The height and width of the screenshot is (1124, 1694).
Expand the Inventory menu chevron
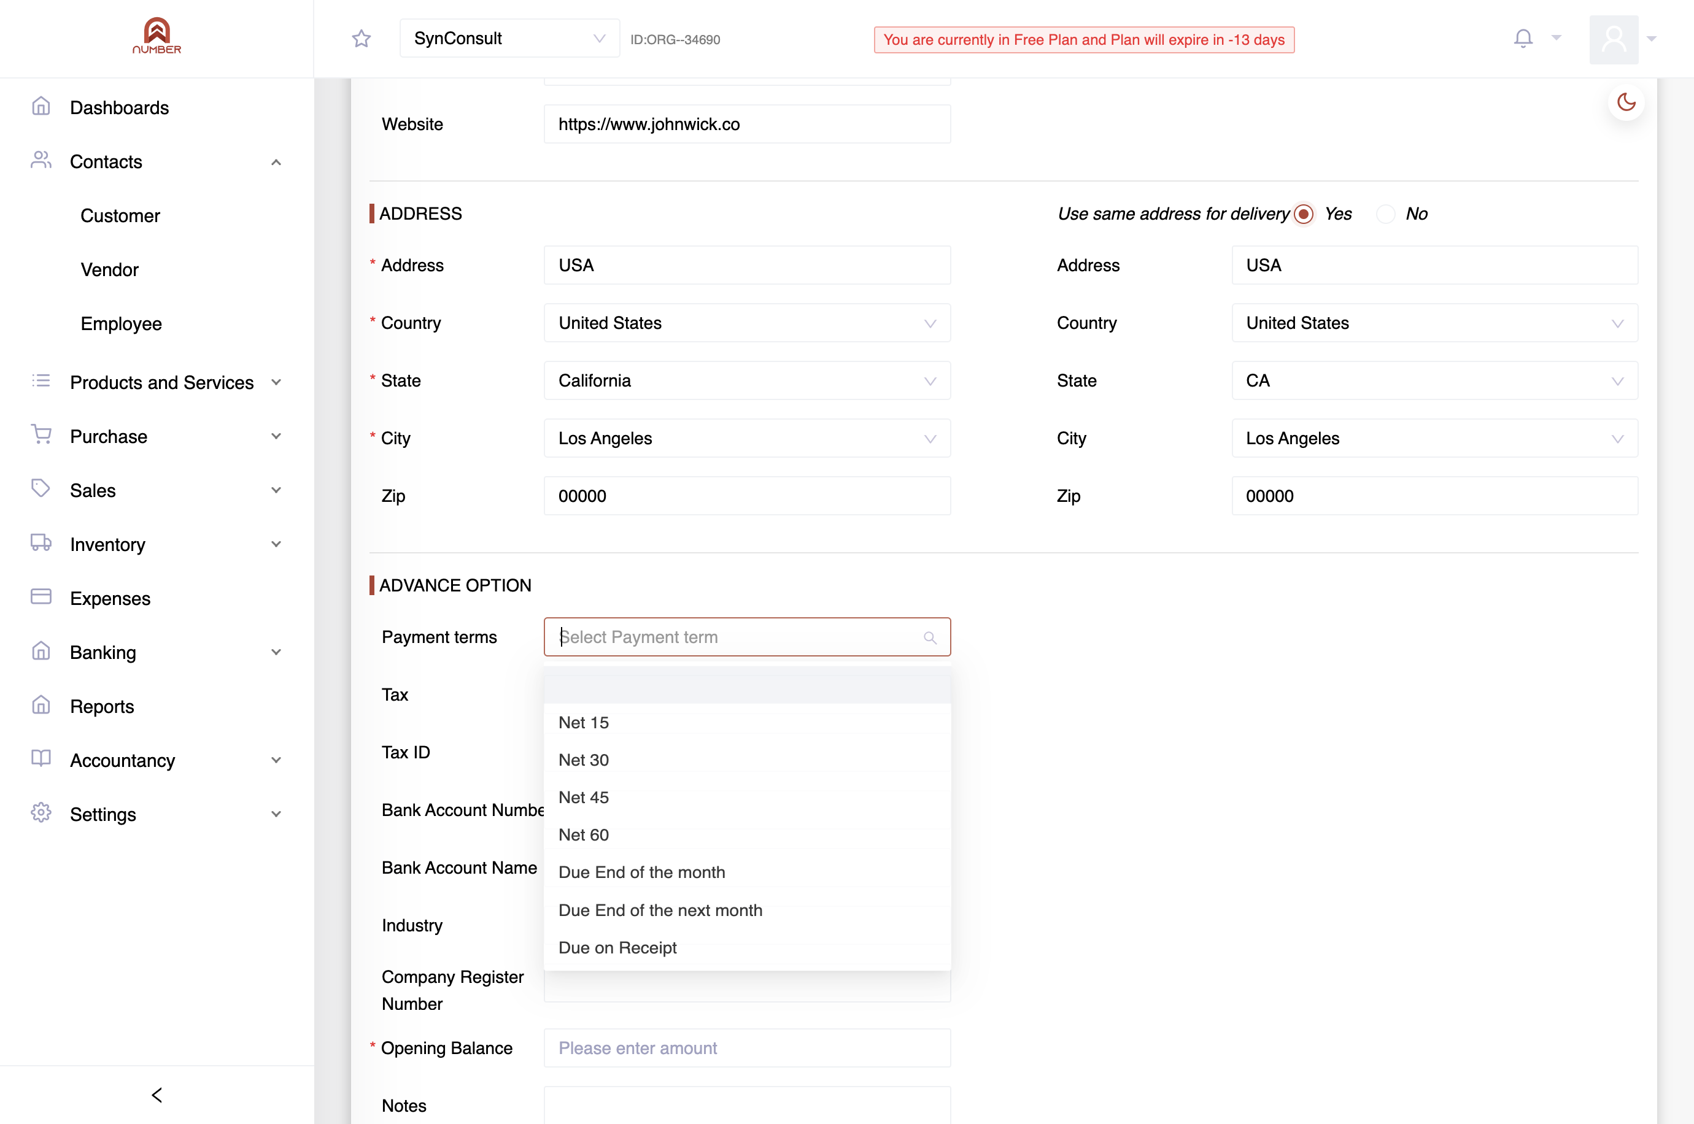pos(276,545)
